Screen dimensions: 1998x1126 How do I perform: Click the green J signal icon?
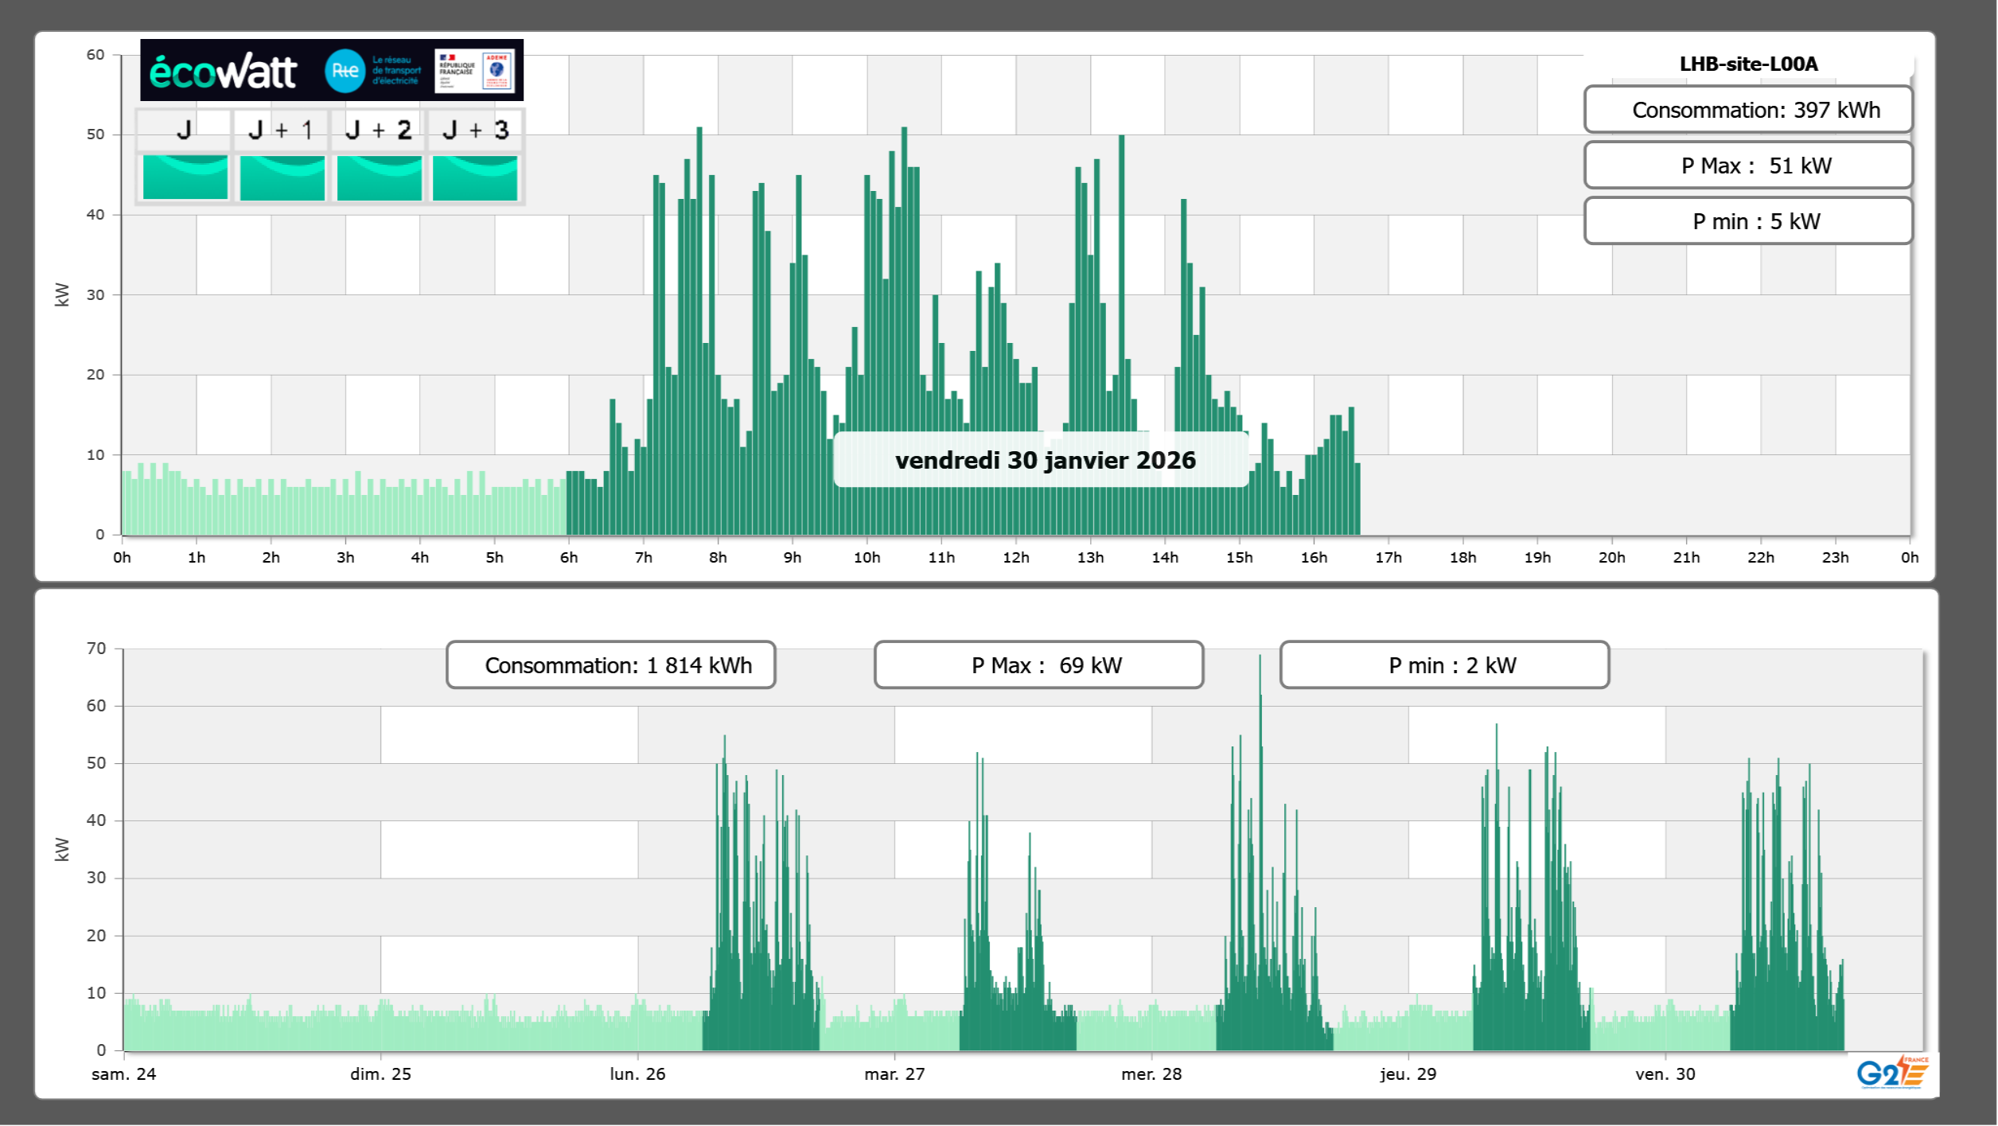[x=185, y=177]
